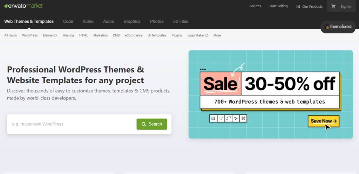Click the ThemeForest badge logo
Viewport: 359px width, 174px height.
pos(338,27)
